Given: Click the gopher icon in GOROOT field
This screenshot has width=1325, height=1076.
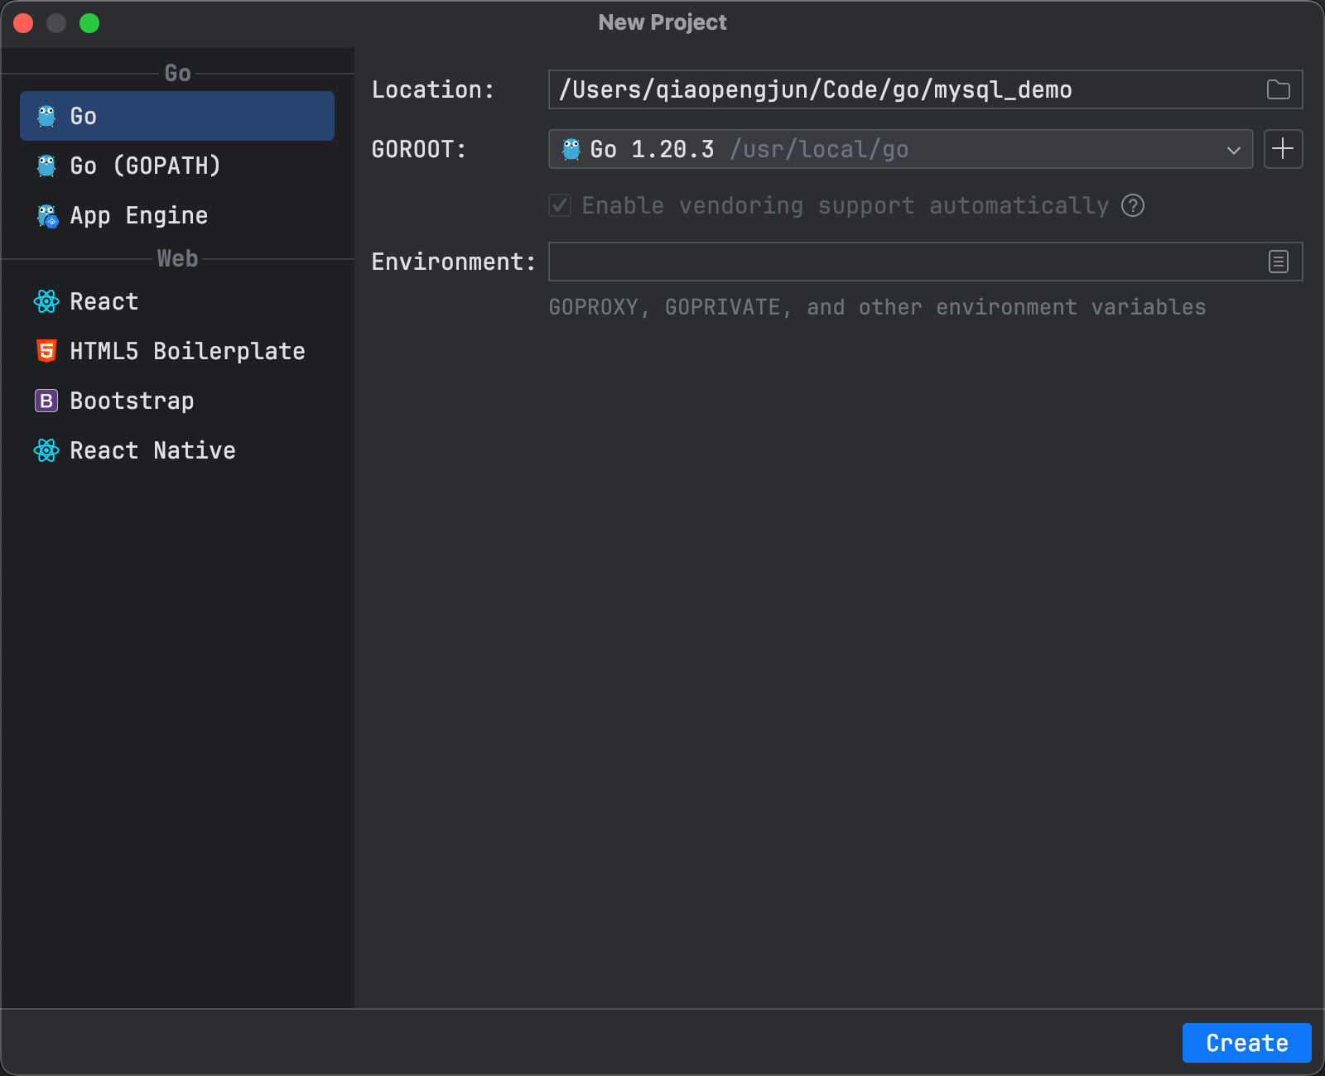Looking at the screenshot, I should [571, 149].
